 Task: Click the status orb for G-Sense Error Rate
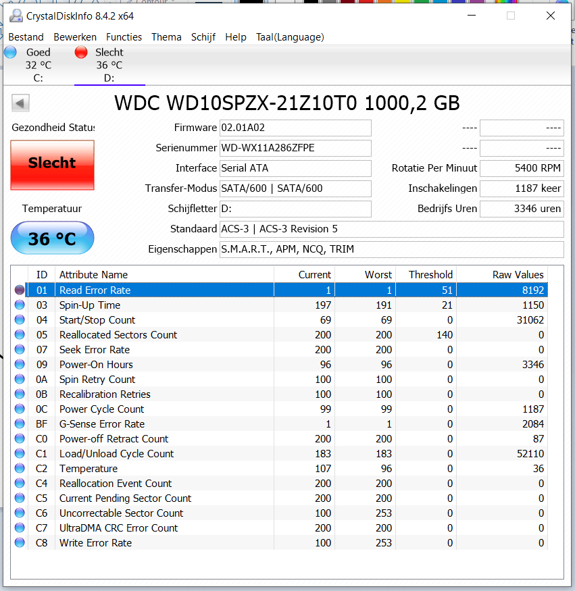click(x=20, y=423)
